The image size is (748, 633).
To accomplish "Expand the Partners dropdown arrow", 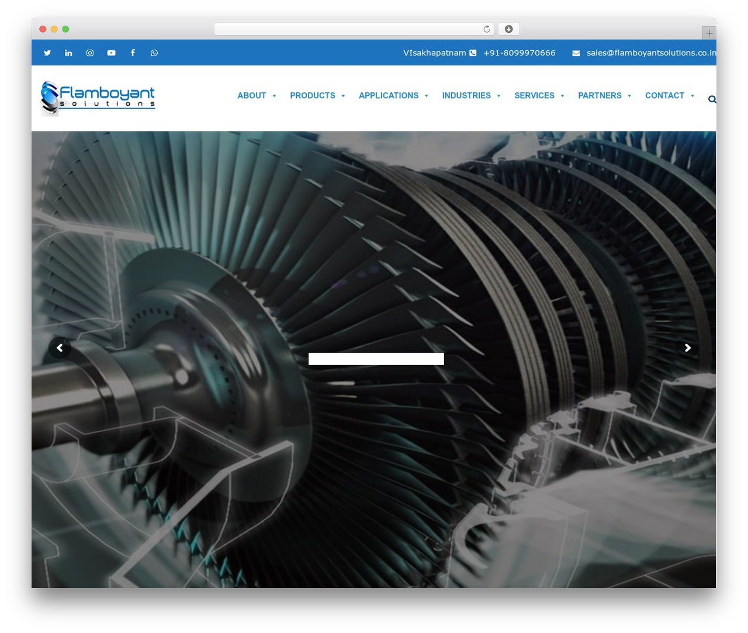I will click(629, 96).
